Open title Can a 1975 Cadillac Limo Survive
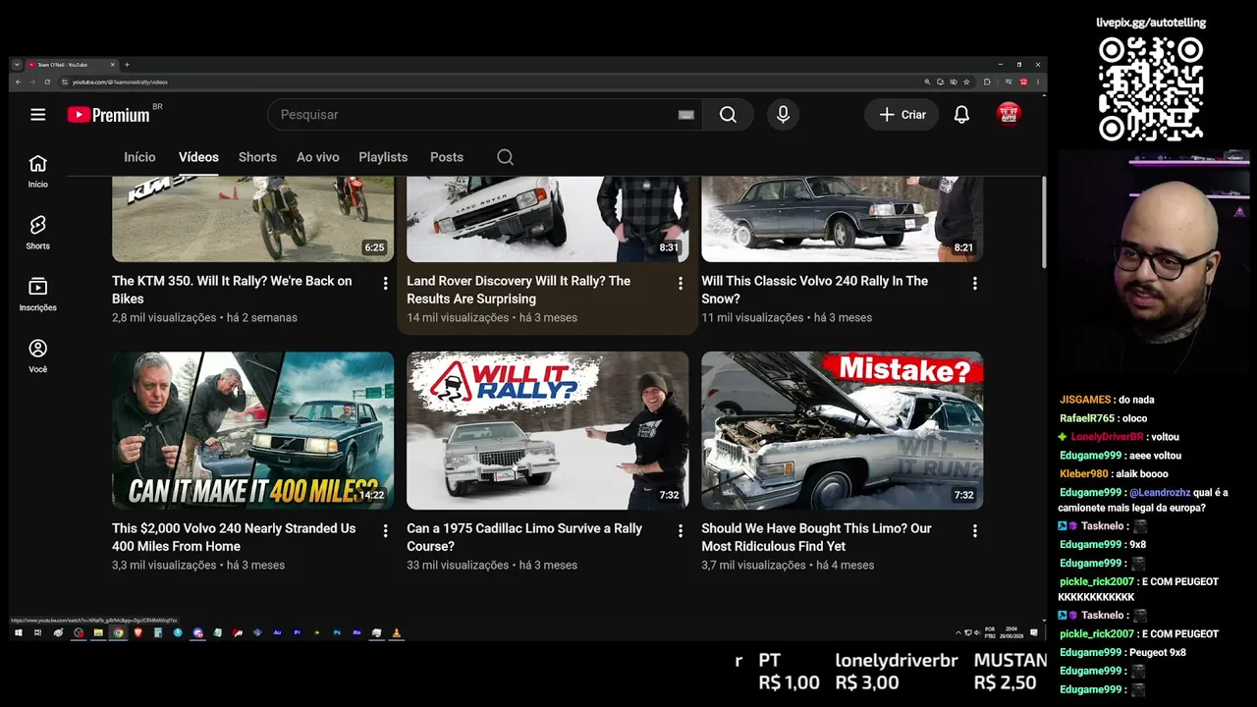 coord(524,537)
